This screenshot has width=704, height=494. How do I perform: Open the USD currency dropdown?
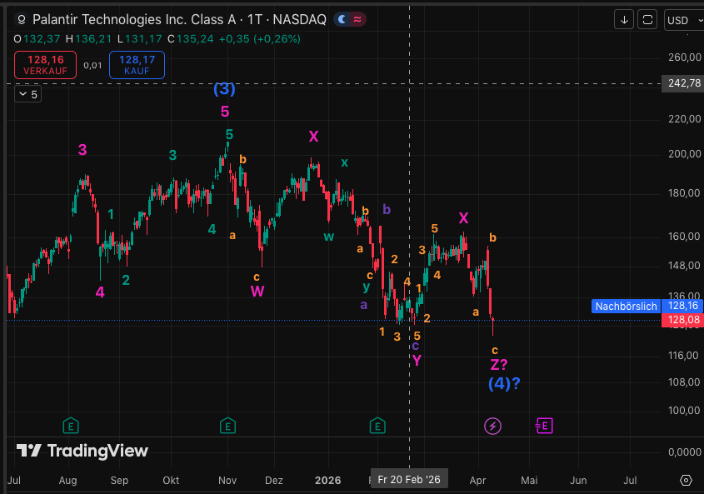[x=683, y=20]
